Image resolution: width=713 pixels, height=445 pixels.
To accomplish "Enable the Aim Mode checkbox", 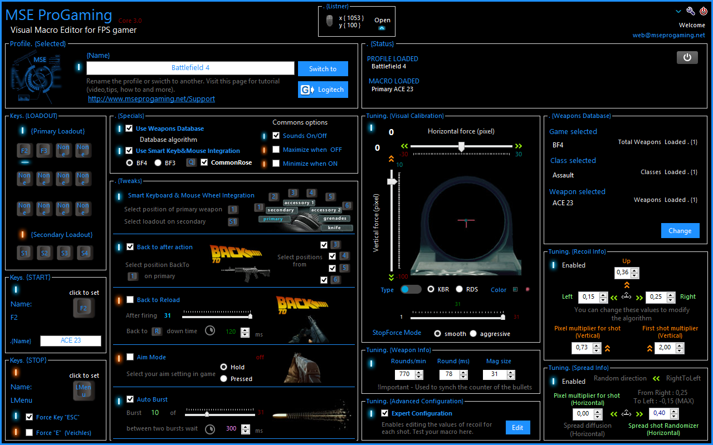I will [x=130, y=357].
